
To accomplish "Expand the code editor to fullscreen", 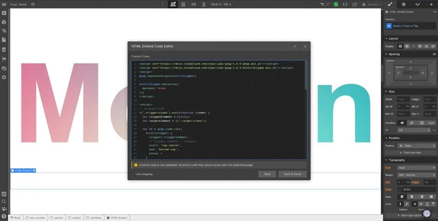I will pyautogui.click(x=295, y=46).
